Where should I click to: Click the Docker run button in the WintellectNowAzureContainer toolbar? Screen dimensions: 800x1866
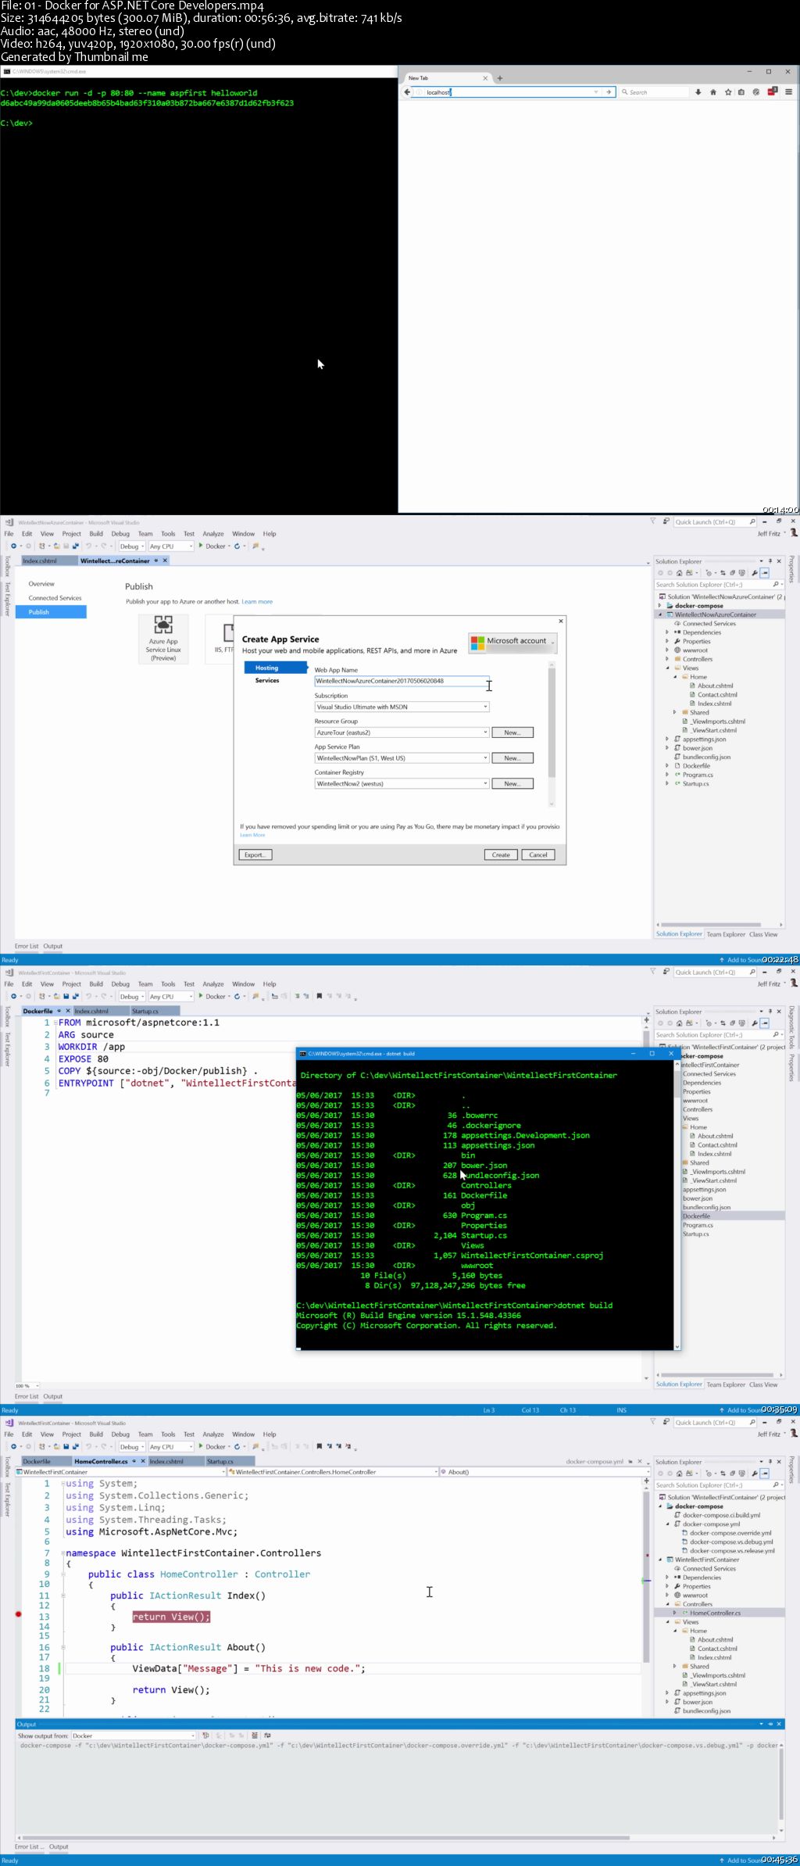click(212, 546)
